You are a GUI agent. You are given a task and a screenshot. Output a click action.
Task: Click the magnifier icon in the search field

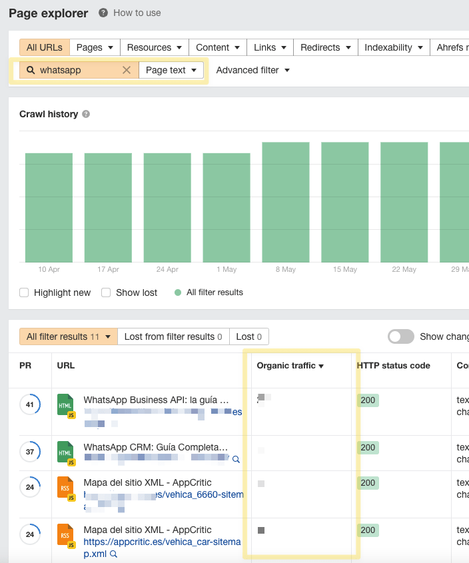31,70
